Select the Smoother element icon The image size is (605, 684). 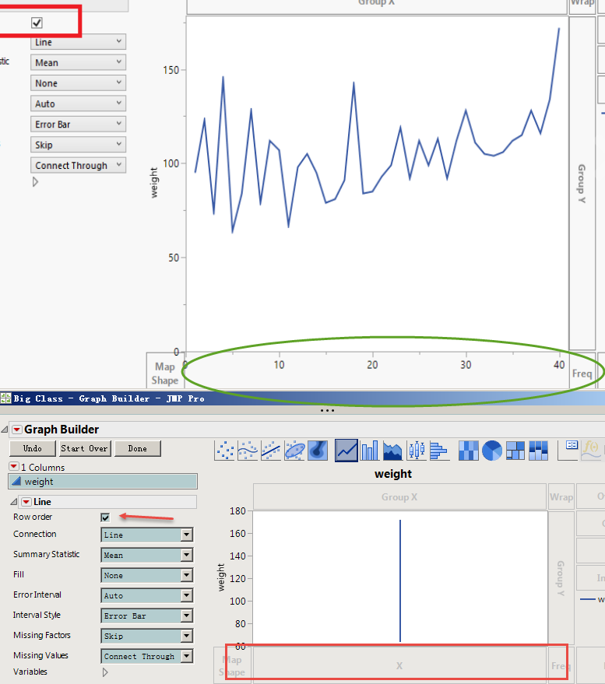point(248,451)
